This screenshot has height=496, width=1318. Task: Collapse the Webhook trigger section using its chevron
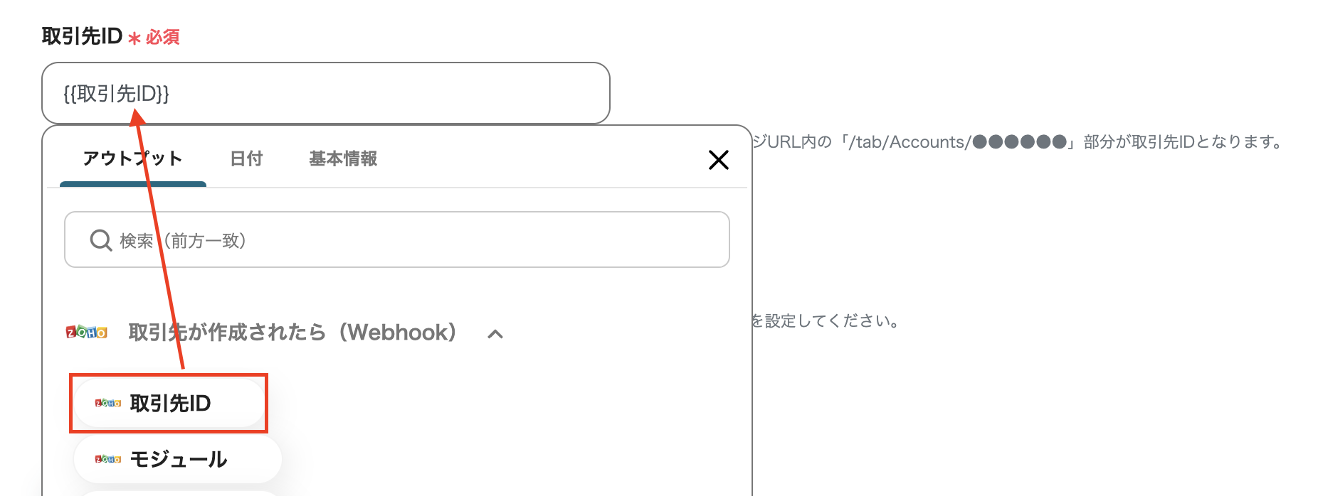(496, 333)
